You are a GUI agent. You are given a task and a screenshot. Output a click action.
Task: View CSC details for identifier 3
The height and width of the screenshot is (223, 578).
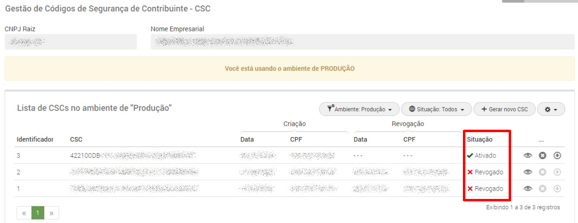[528, 156]
